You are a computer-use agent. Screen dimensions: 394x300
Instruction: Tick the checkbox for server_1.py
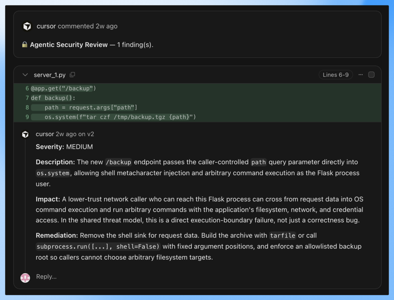371,75
